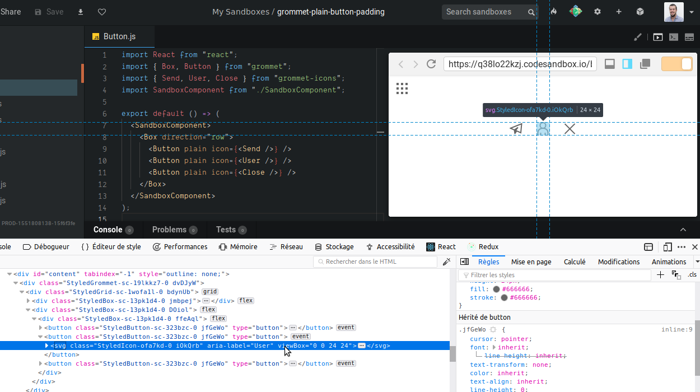Toggle the three-pane inspector sidebar icon
Screen dimensions: 700x392
(464, 262)
